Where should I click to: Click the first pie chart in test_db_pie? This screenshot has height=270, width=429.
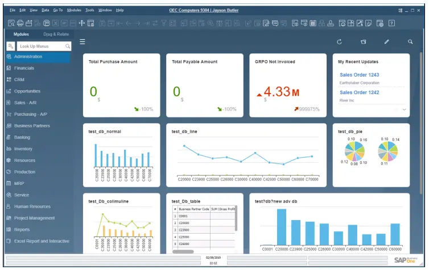354,151
